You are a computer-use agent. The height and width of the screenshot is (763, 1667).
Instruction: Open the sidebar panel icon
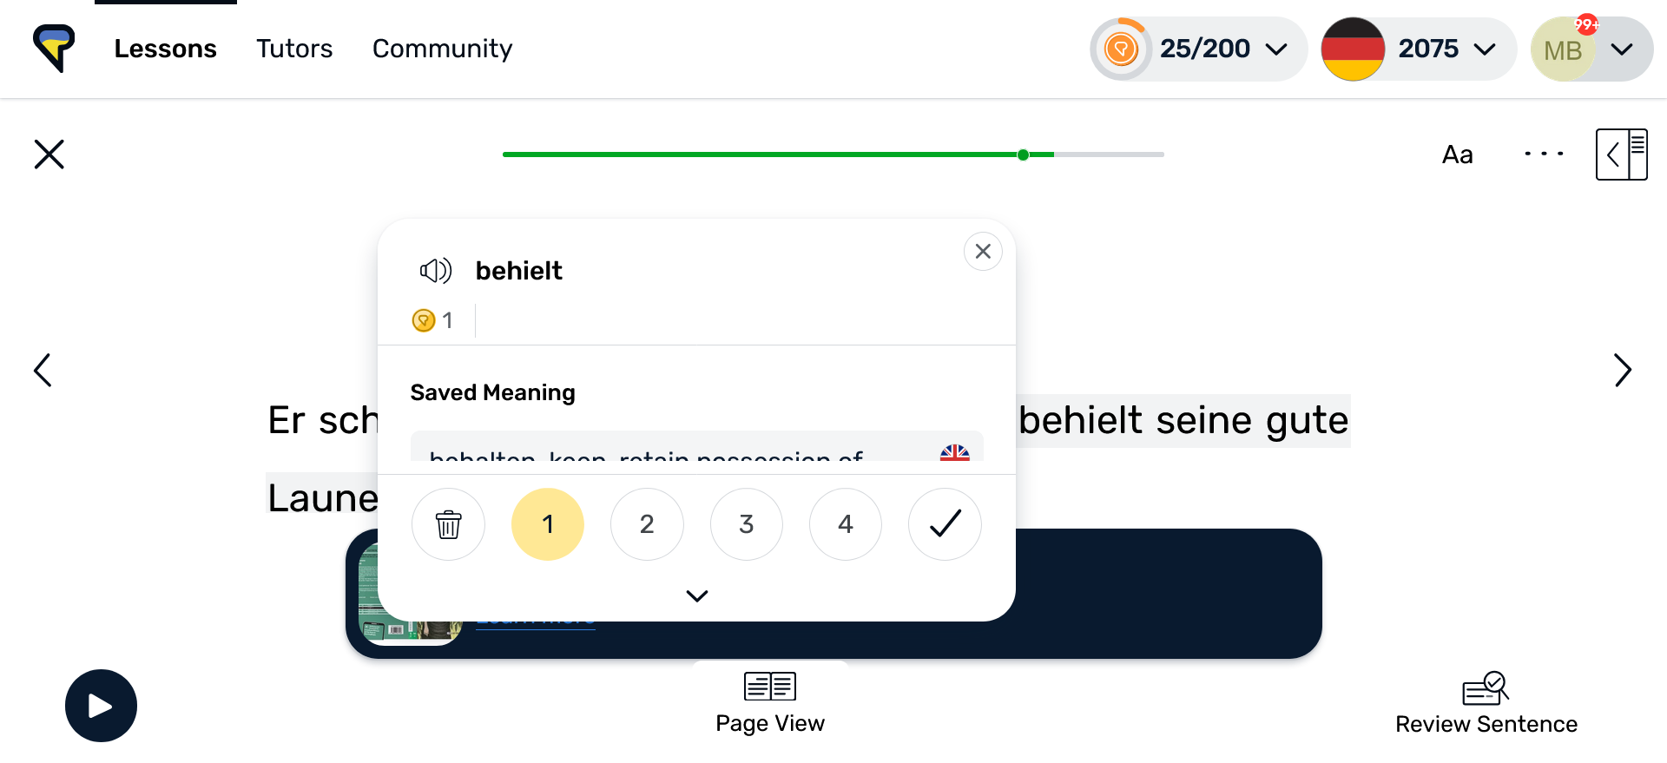click(1621, 155)
